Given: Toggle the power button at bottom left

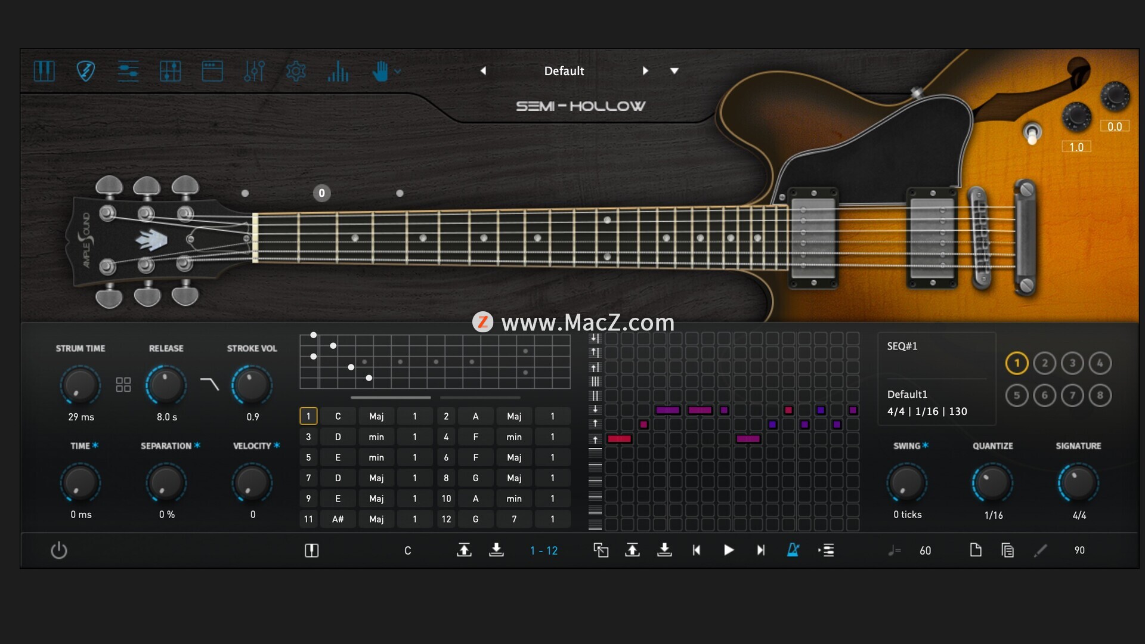Looking at the screenshot, I should click(59, 550).
